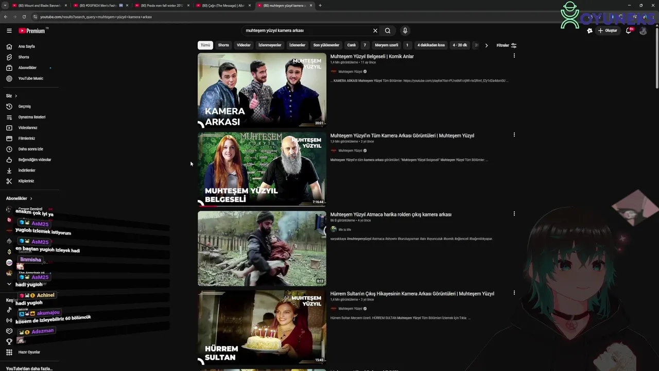Open Hazır Oyunlar in the sidebar
Image resolution: width=659 pixels, height=371 pixels.
click(29, 352)
